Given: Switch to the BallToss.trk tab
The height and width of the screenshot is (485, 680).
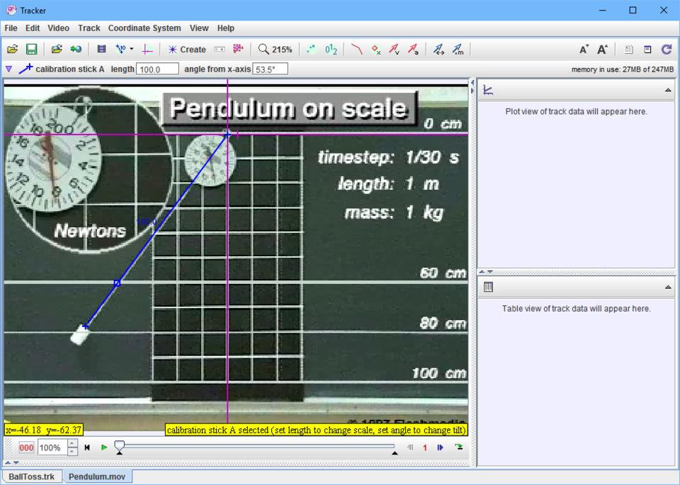Looking at the screenshot, I should point(31,477).
